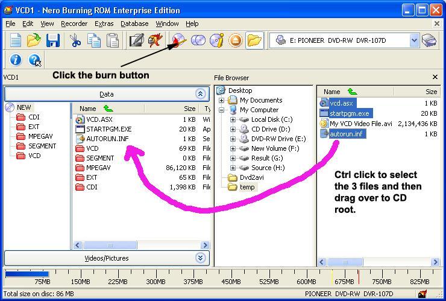Expand the Local Disk (C:) node

click(233, 119)
